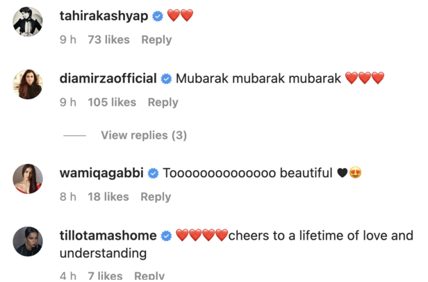Expand View replies (3) under diamirzaofficial

[144, 135]
